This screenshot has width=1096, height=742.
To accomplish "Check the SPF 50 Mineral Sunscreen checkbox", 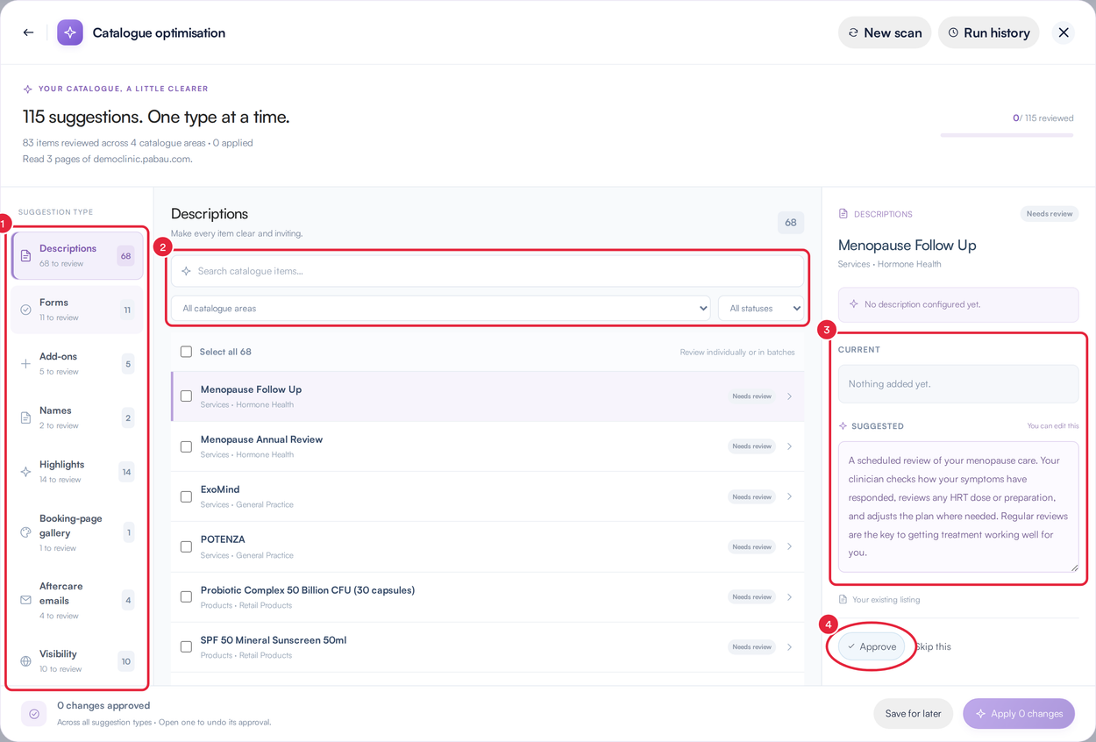I will tap(186, 646).
